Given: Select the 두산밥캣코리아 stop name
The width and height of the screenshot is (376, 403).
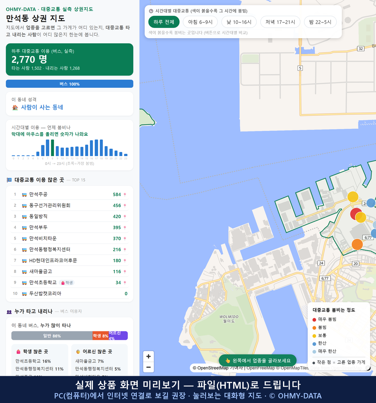Looking at the screenshot, I should [45, 294].
